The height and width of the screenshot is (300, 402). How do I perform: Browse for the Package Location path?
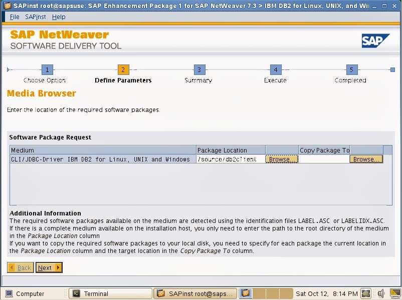[281, 158]
